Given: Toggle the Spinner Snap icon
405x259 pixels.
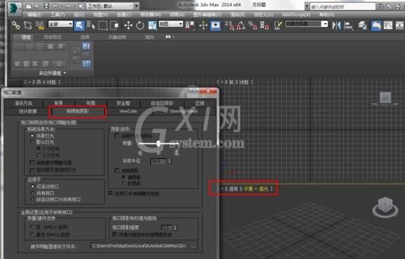Looking at the screenshot, I should [264, 25].
